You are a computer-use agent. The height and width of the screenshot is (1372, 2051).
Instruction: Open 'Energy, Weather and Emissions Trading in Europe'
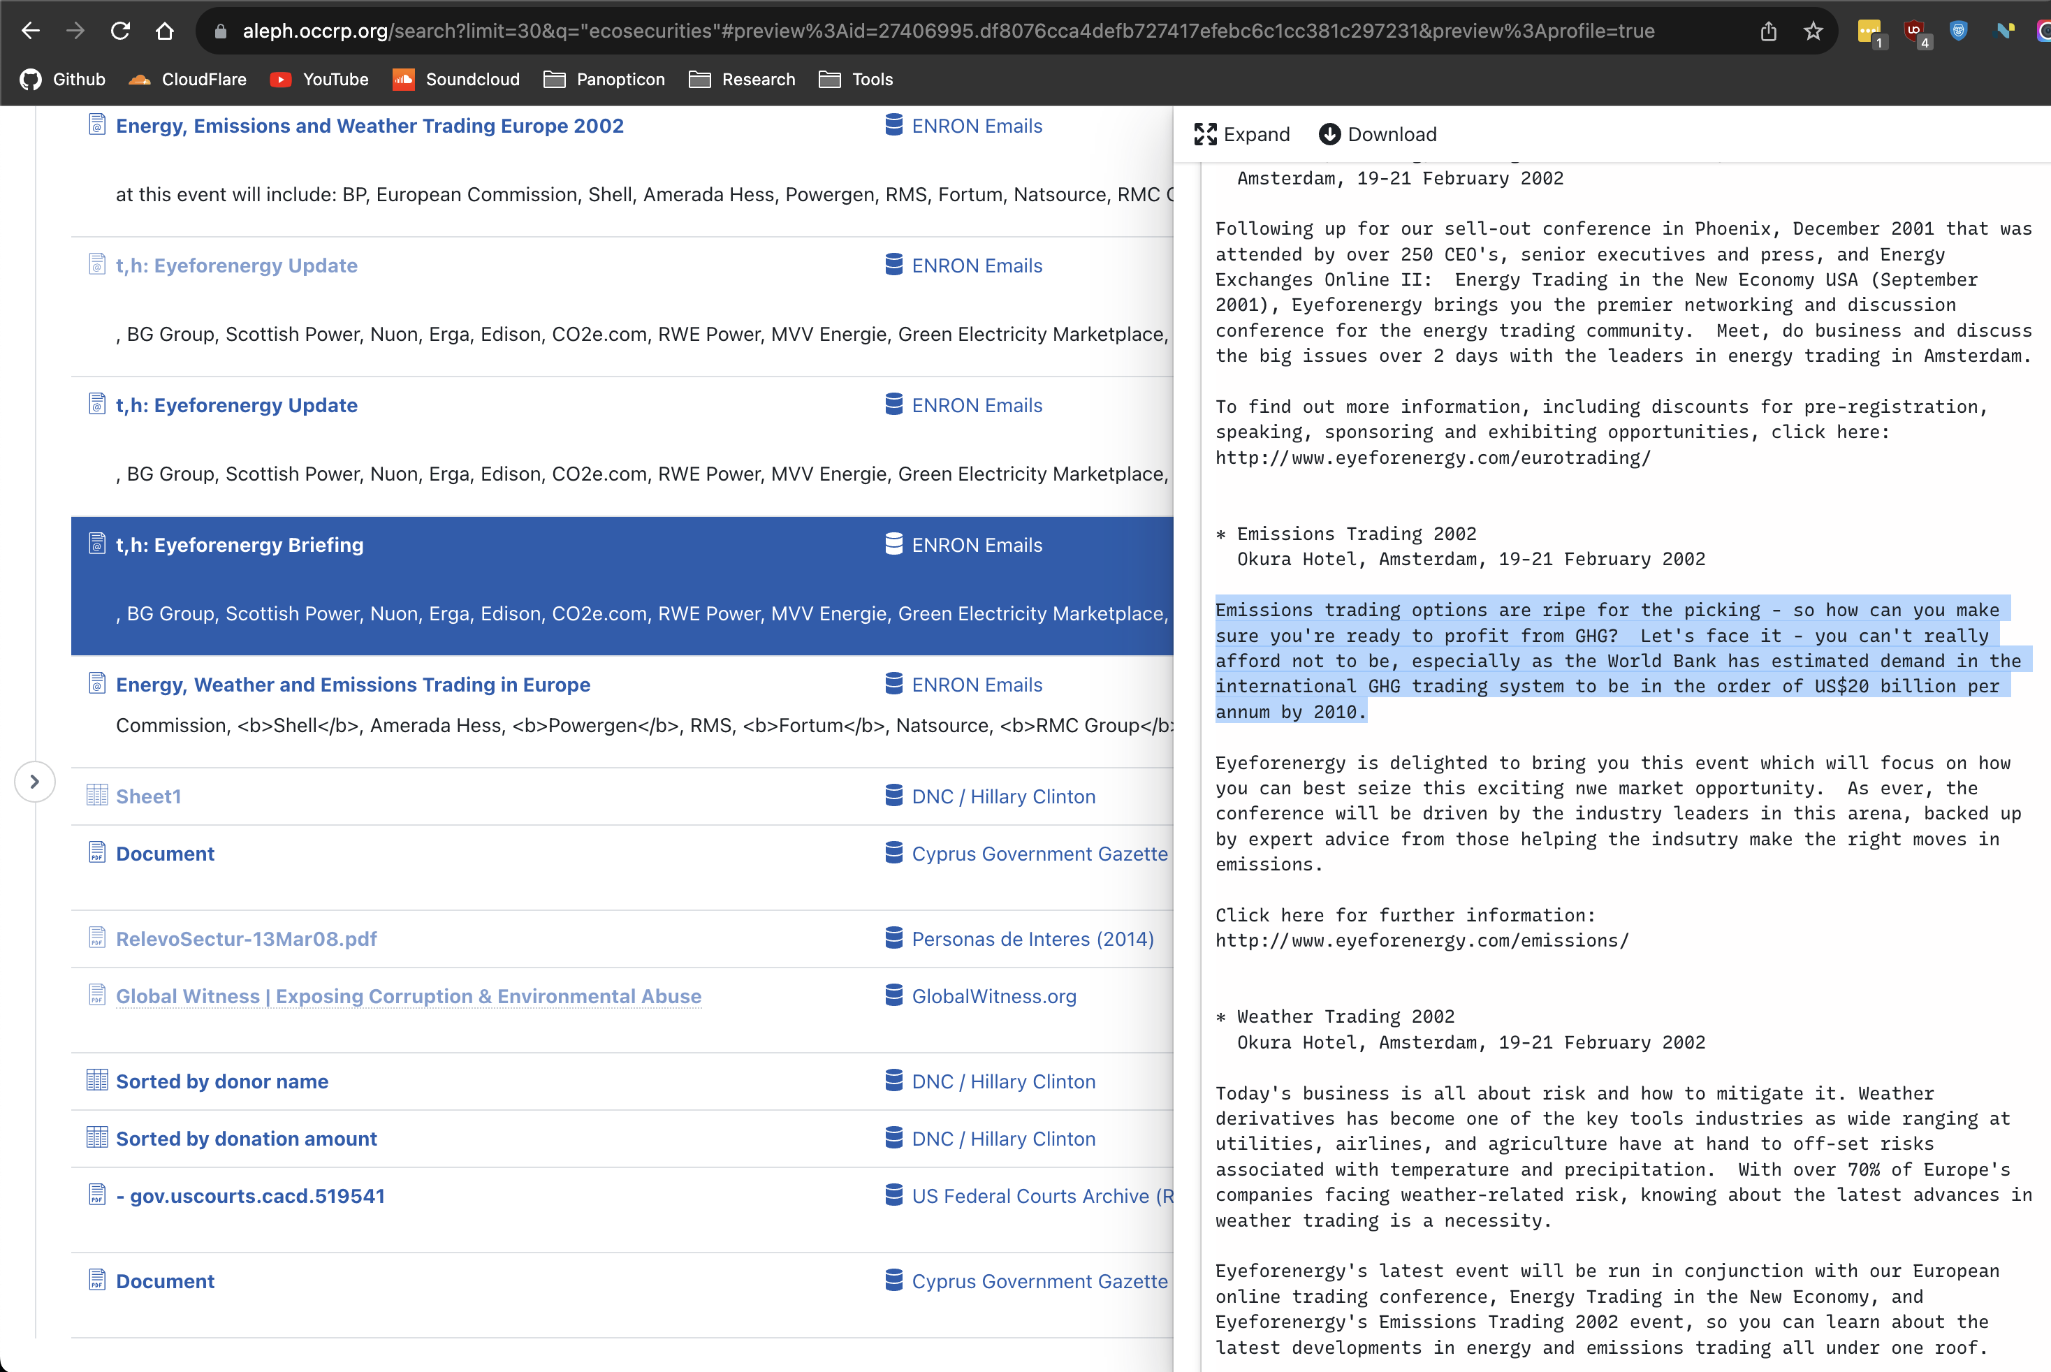pos(353,685)
